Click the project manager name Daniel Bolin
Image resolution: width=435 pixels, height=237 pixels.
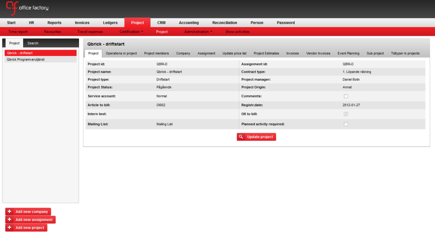click(351, 79)
